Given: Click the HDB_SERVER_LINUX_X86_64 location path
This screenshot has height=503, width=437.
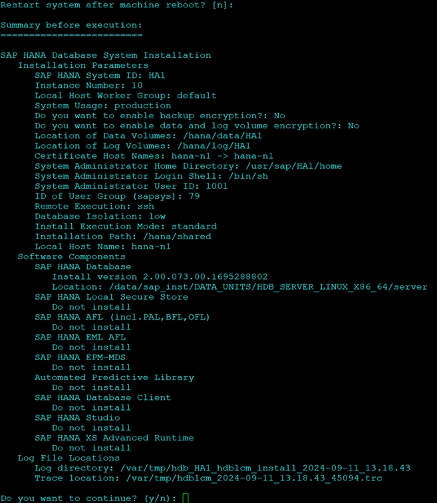Looking at the screenshot, I should (x=268, y=287).
